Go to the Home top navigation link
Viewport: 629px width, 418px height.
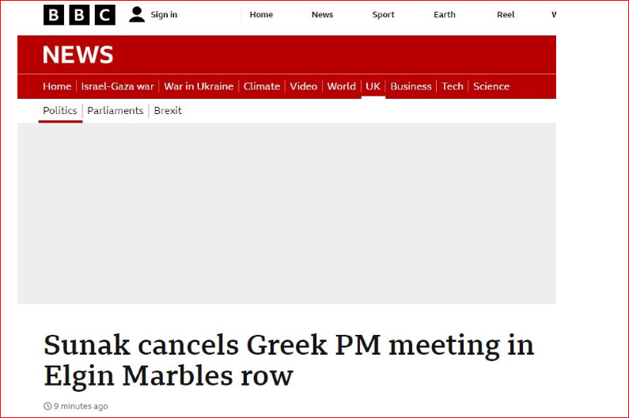261,15
